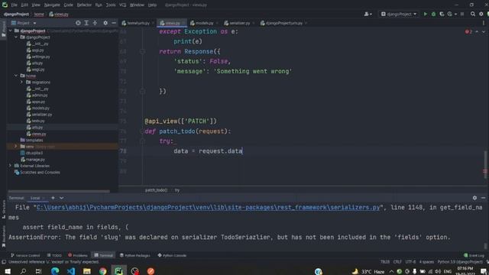The image size is (489, 275).
Task: Click home breadcrumb in navigation bar
Action: [x=39, y=14]
